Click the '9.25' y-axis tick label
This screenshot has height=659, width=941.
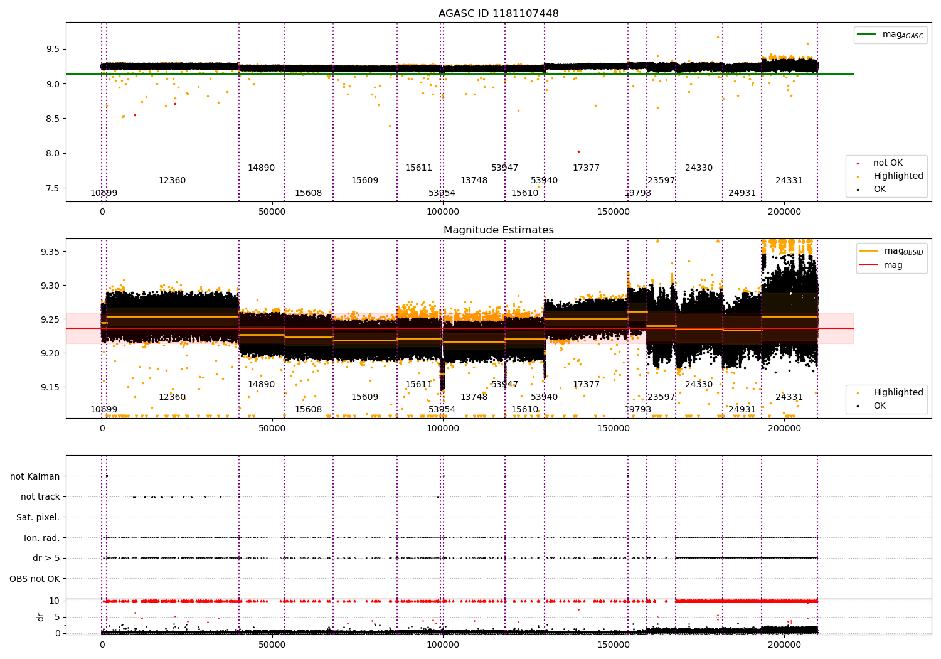click(50, 319)
